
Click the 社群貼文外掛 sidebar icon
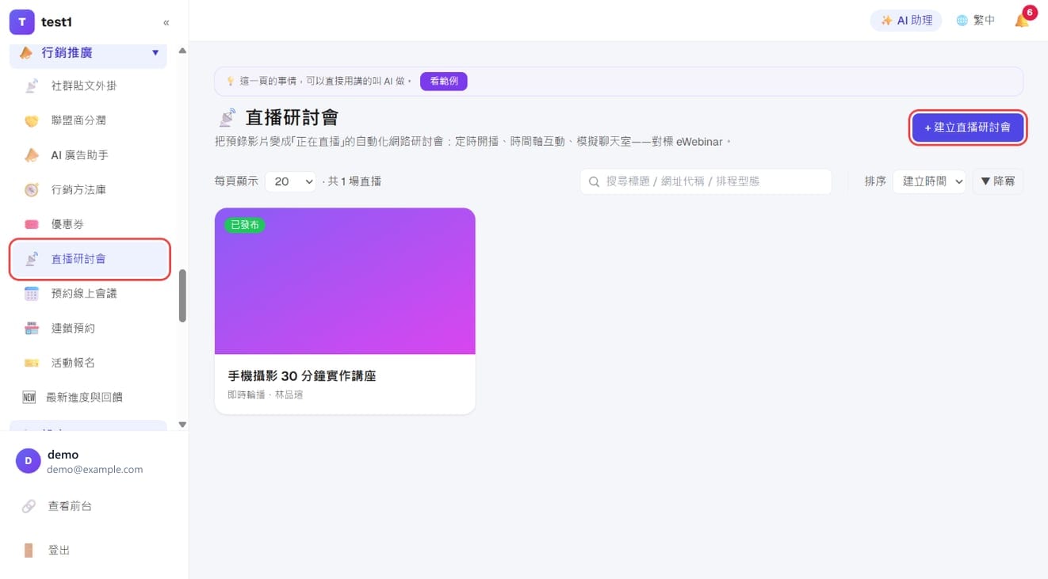tap(31, 86)
